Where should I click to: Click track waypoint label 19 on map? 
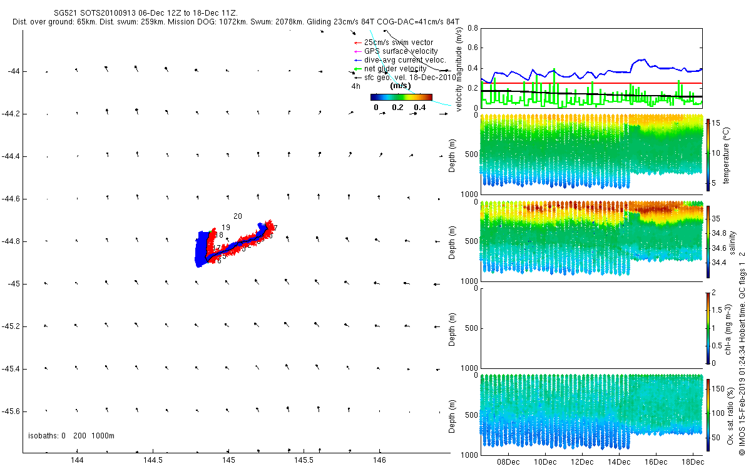pos(226,228)
